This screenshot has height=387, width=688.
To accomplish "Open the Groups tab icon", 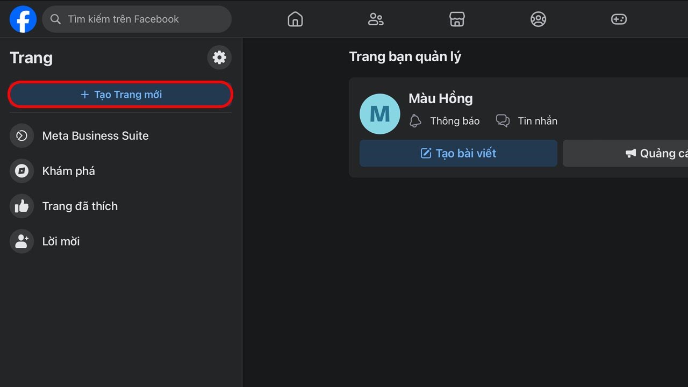I will [x=538, y=19].
